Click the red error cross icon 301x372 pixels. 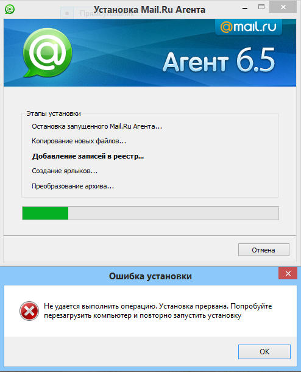pyautogui.click(x=29, y=311)
